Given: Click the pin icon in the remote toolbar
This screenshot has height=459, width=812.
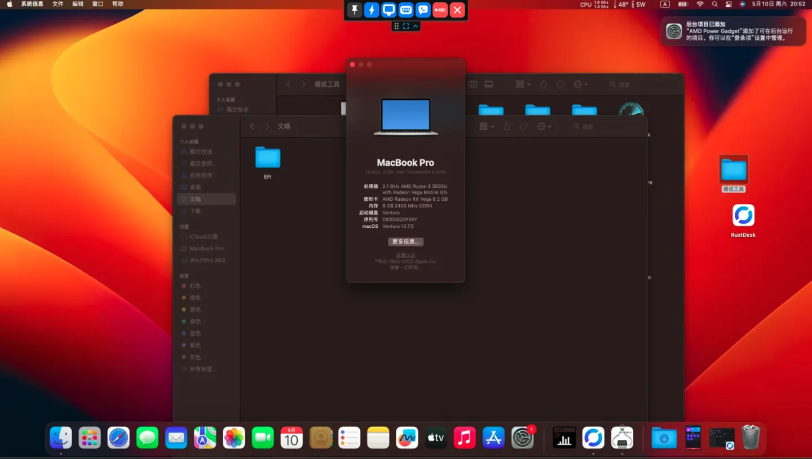Looking at the screenshot, I should [x=354, y=10].
